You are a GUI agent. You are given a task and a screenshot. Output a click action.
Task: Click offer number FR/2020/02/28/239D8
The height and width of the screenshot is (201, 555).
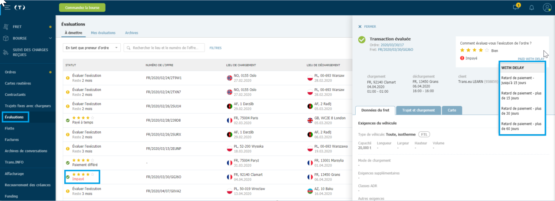[163, 120]
